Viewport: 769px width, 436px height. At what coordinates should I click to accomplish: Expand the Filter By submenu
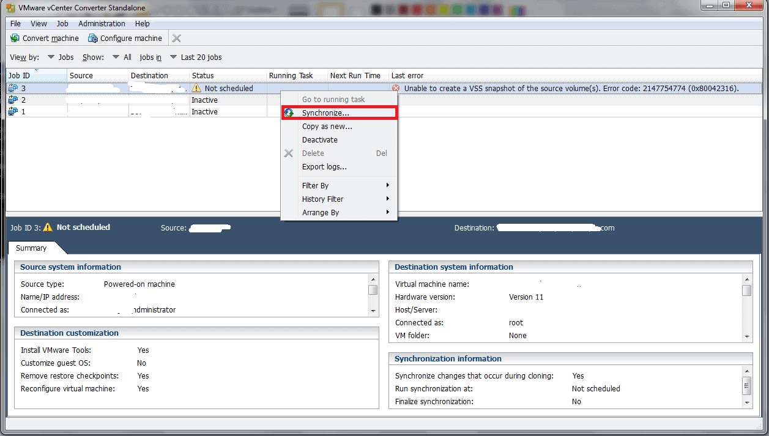(x=339, y=185)
